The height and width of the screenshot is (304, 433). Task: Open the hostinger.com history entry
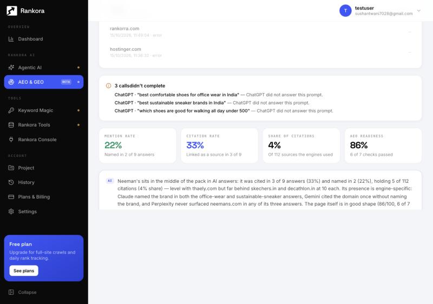[x=260, y=52]
